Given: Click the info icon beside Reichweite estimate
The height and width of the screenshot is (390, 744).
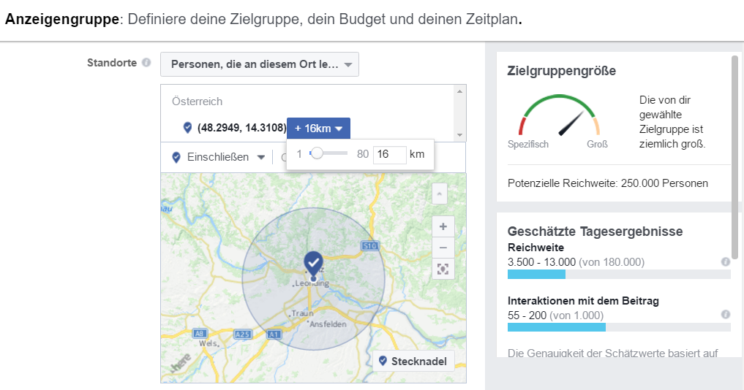Looking at the screenshot, I should pos(725,261).
